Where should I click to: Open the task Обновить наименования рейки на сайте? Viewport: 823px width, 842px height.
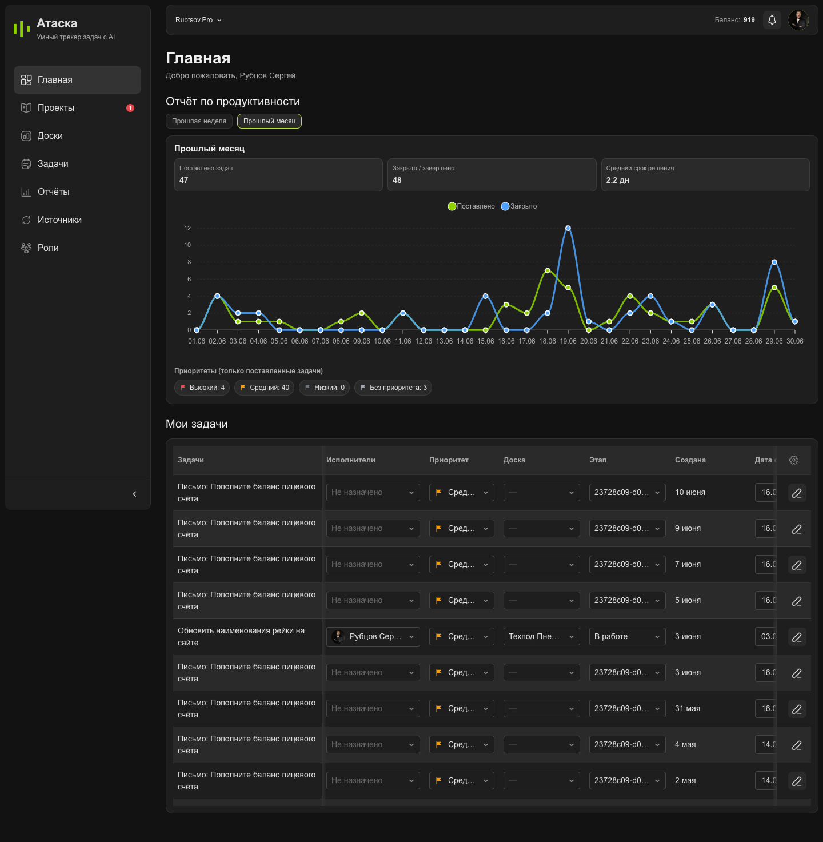(x=241, y=637)
